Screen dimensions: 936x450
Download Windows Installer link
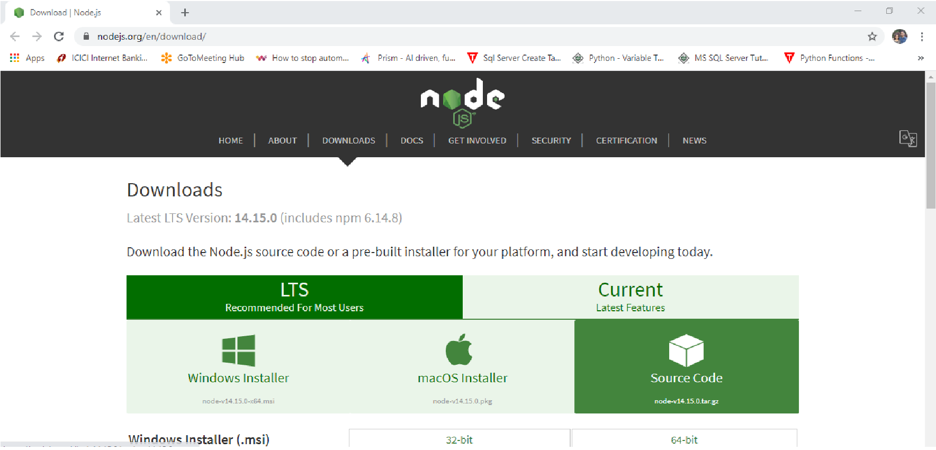click(x=238, y=378)
